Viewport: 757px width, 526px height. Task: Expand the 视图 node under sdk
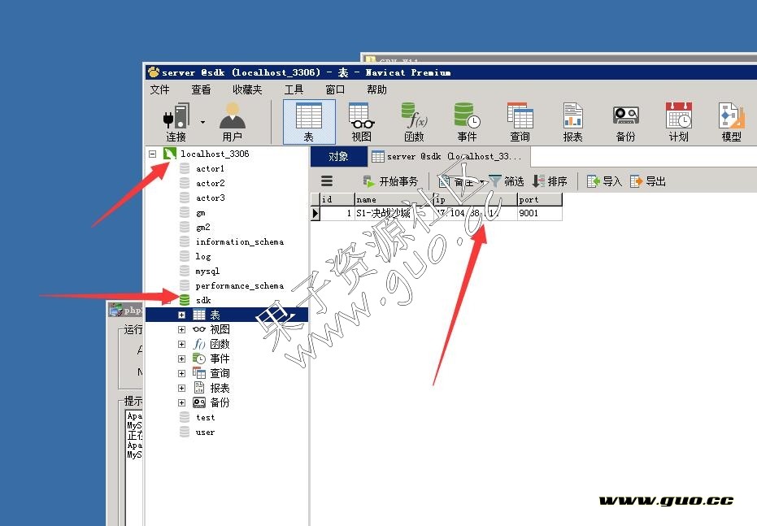[182, 330]
